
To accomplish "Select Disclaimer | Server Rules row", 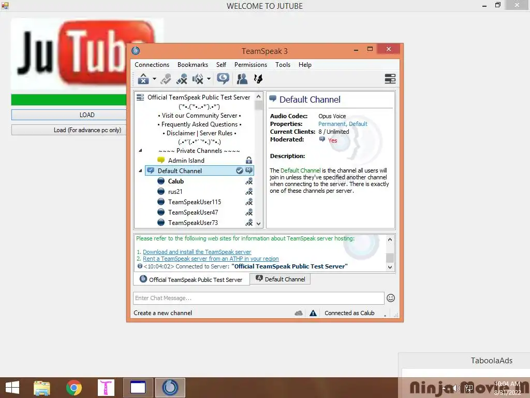I will pos(199,133).
